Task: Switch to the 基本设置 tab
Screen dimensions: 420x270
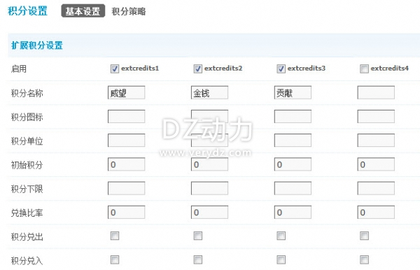Action: (83, 11)
